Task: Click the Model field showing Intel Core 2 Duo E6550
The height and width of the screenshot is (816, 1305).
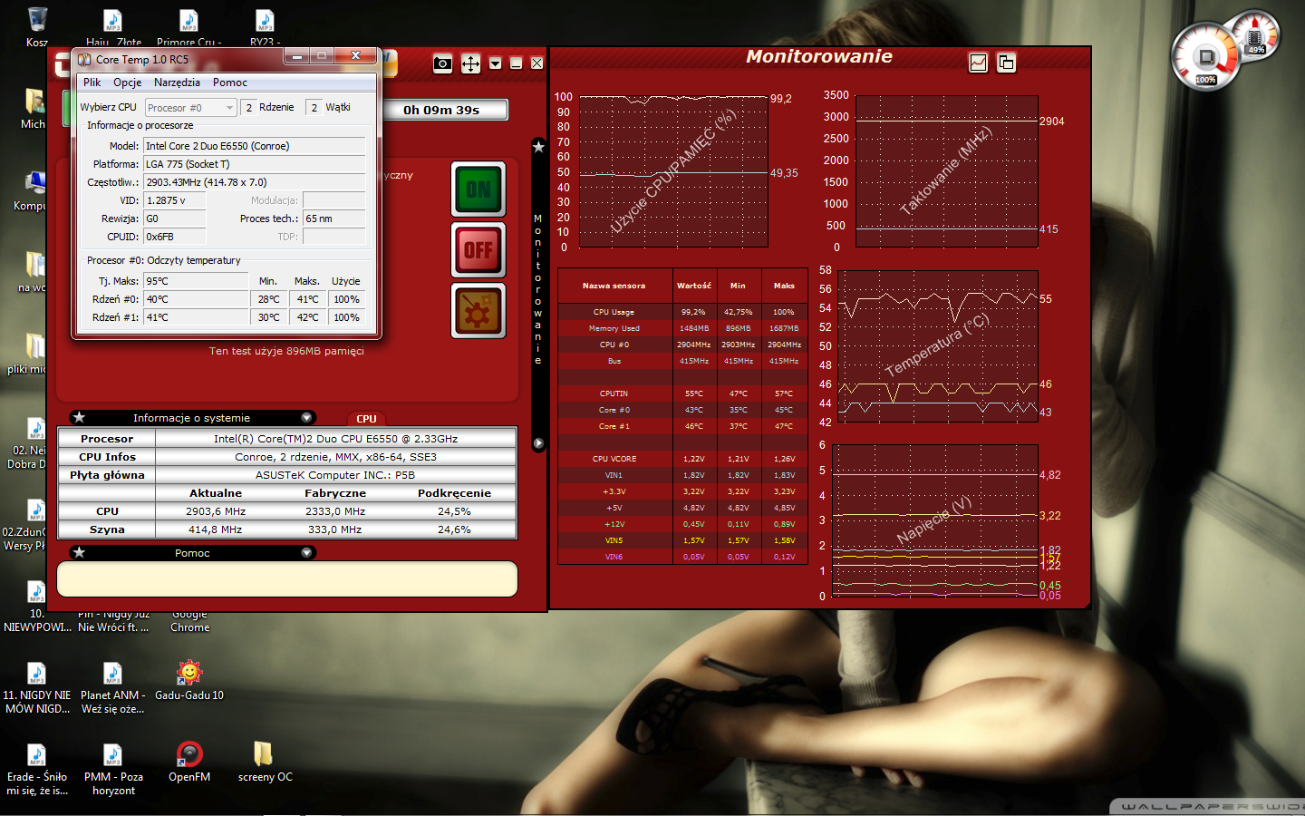Action: point(255,146)
